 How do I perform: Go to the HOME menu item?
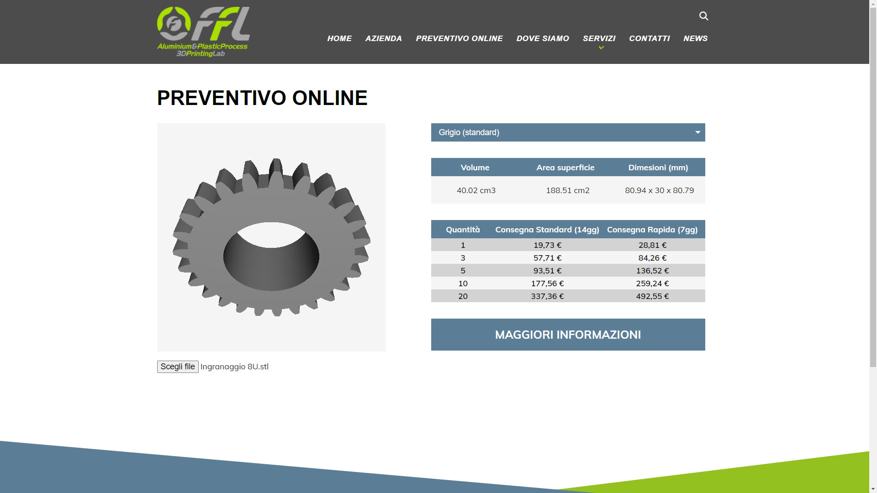[x=339, y=38]
